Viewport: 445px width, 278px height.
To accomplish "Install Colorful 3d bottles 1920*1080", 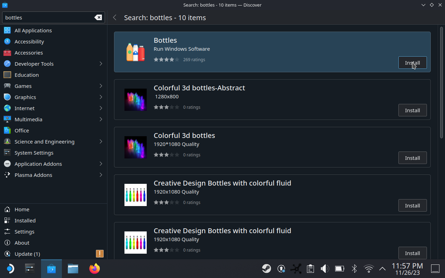I will point(412,158).
